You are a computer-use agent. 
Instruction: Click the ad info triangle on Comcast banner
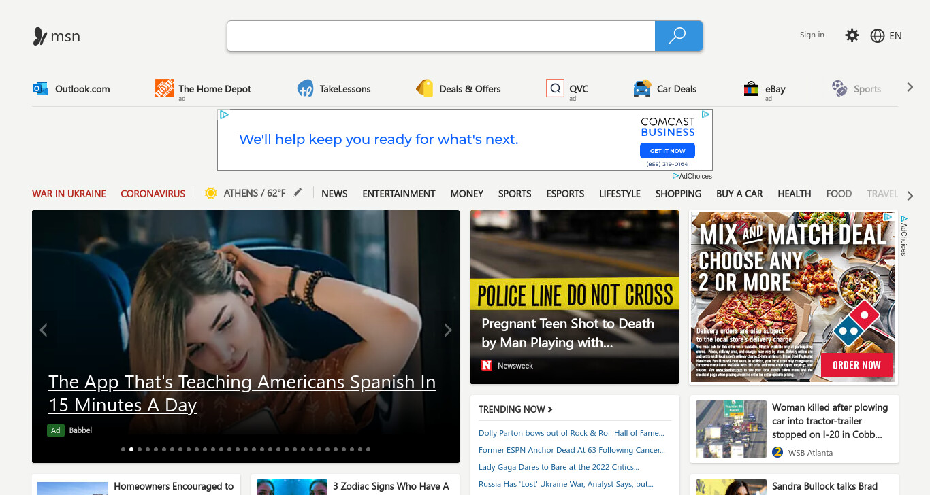707,114
